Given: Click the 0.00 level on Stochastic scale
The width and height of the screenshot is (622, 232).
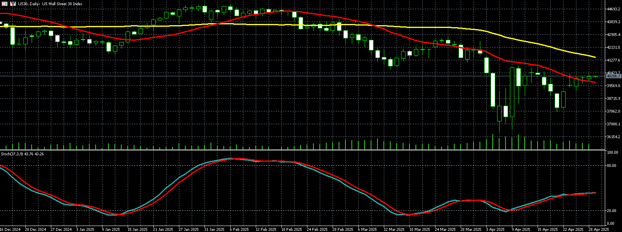Looking at the screenshot, I should pos(611,224).
